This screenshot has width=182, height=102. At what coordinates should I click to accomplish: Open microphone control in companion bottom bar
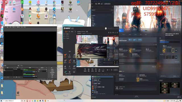point(99,69)
